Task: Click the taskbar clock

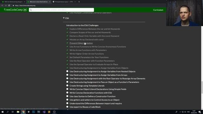Action: click(194, 112)
